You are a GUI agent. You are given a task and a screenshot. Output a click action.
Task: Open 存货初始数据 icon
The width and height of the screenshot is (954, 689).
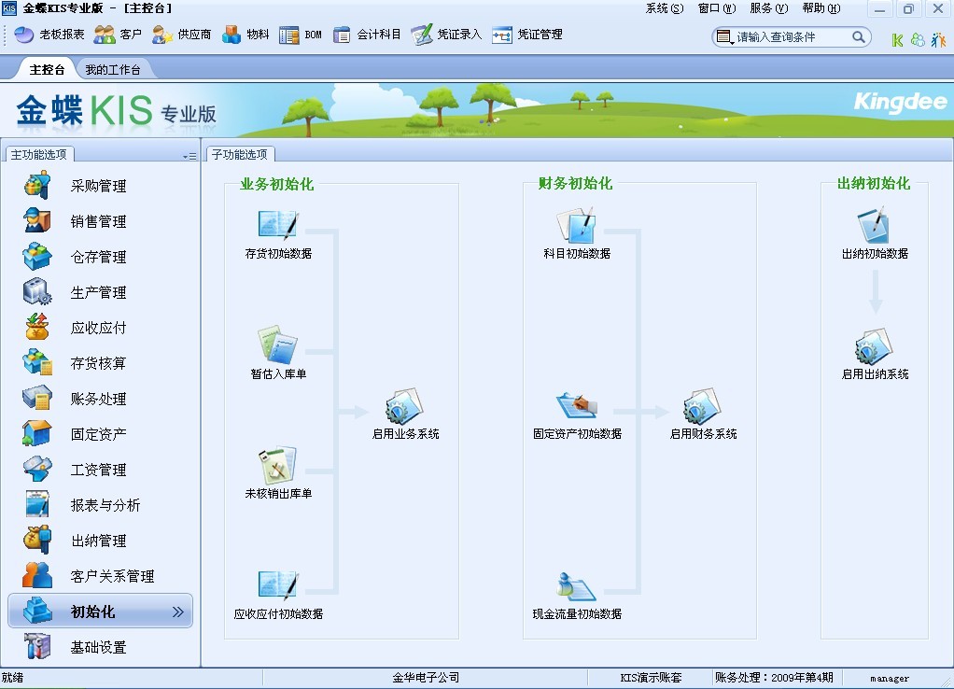point(278,225)
